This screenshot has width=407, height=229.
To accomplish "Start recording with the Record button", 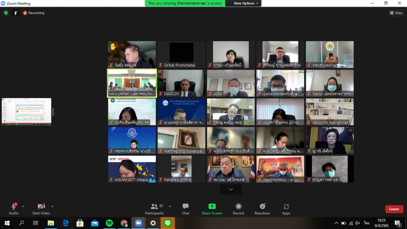I will coord(238,209).
